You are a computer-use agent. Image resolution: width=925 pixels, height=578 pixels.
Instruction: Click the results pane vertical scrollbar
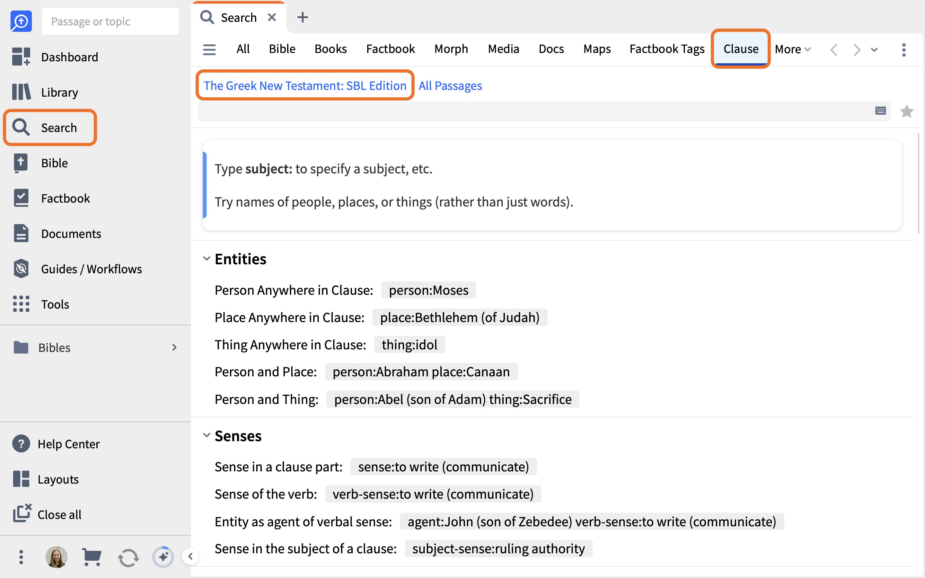pyautogui.click(x=918, y=183)
